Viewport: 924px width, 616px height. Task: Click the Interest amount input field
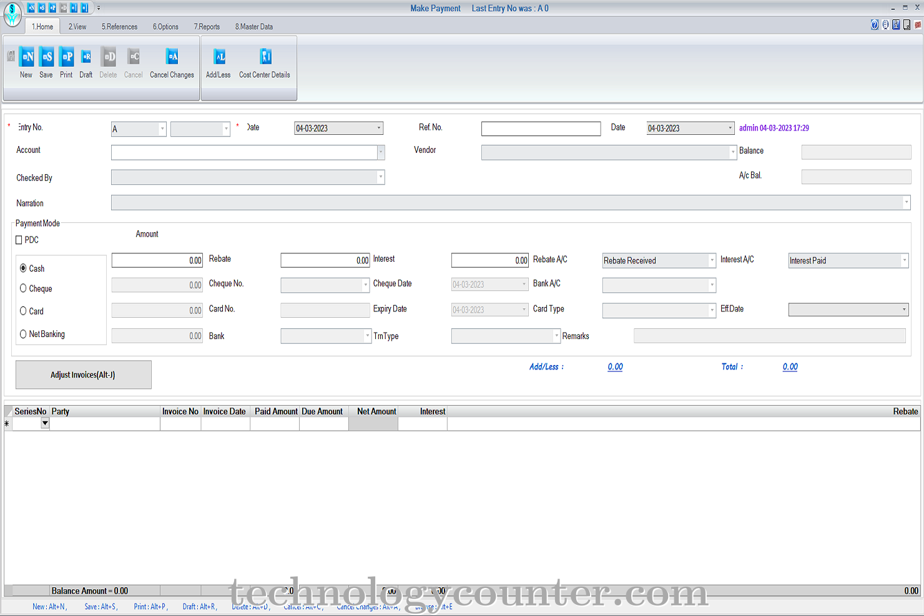tap(490, 260)
